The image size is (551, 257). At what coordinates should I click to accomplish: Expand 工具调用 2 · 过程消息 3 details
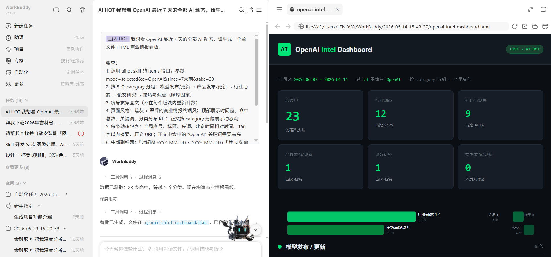133,177
